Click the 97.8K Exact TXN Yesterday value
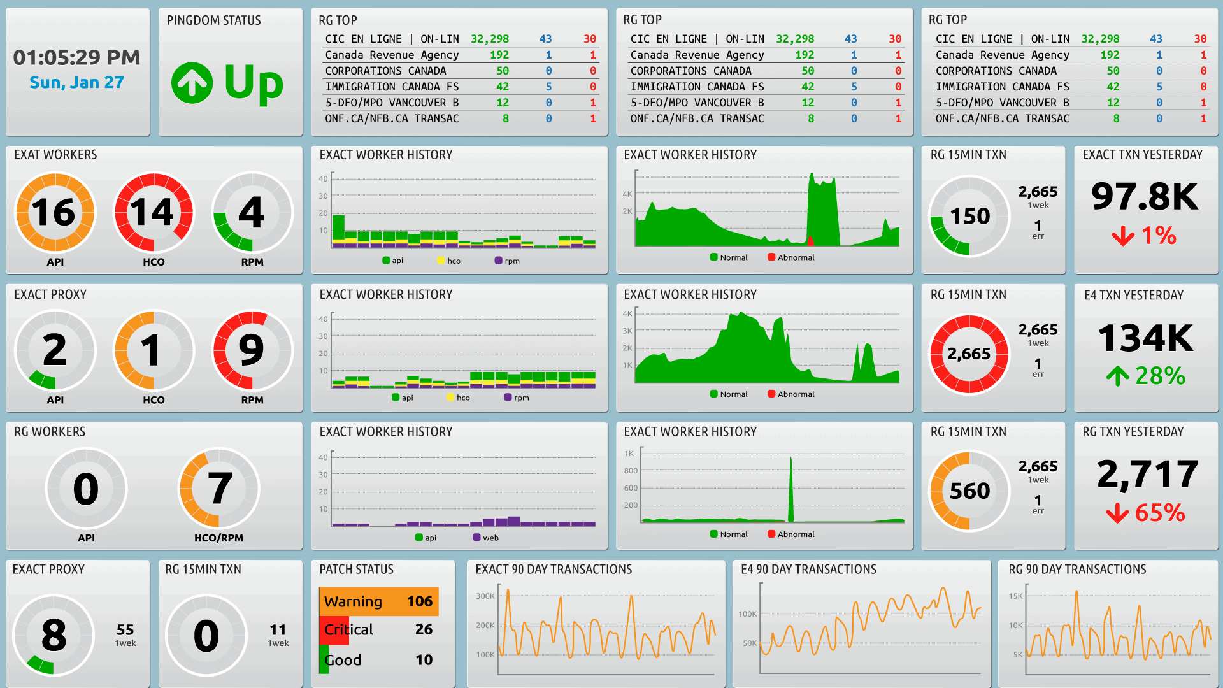 1145,197
